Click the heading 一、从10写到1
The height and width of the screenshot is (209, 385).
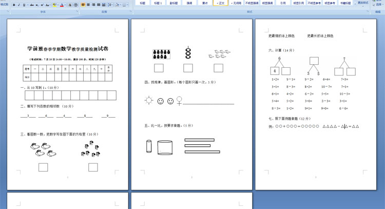40,88
